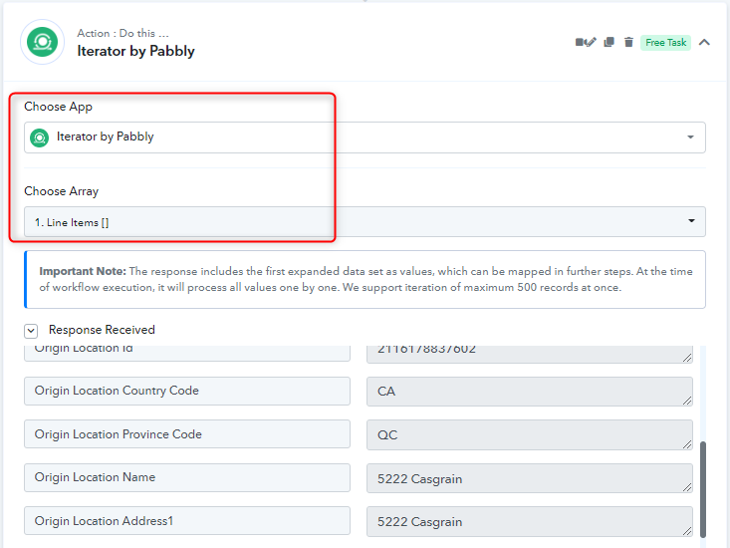Click the QC value text area
Image resolution: width=730 pixels, height=548 pixels.
530,434
